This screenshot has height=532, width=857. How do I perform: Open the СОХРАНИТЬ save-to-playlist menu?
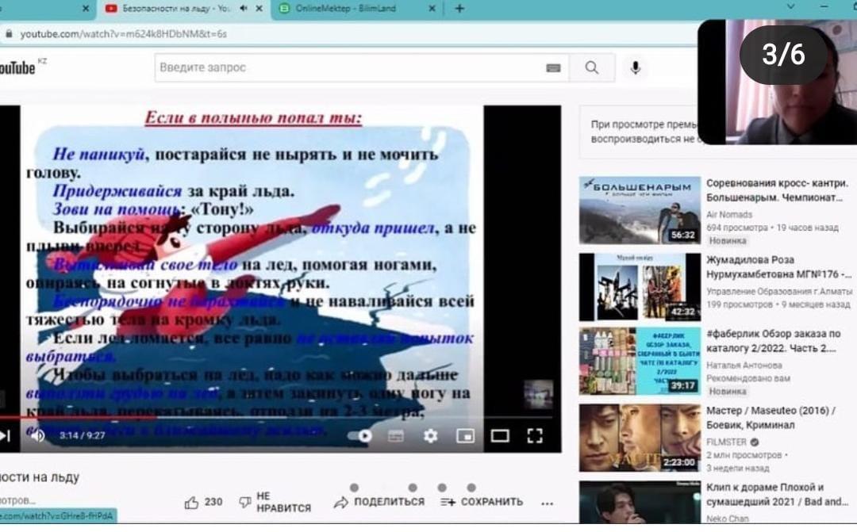(x=481, y=502)
